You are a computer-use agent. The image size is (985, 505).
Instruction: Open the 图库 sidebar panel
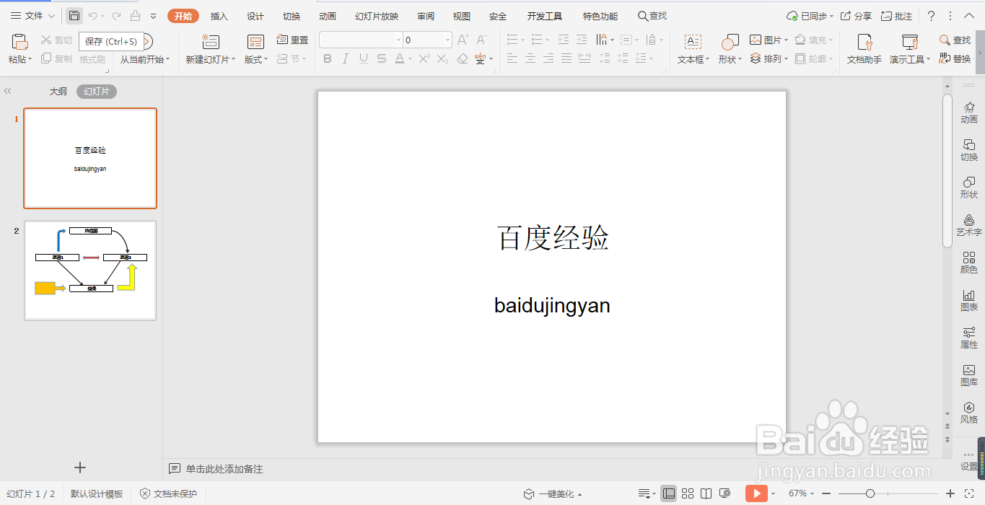(x=969, y=375)
